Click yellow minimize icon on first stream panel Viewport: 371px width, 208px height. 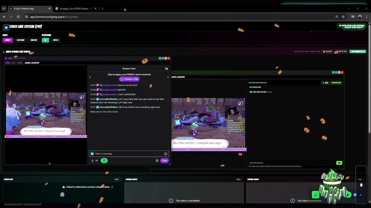166,58
